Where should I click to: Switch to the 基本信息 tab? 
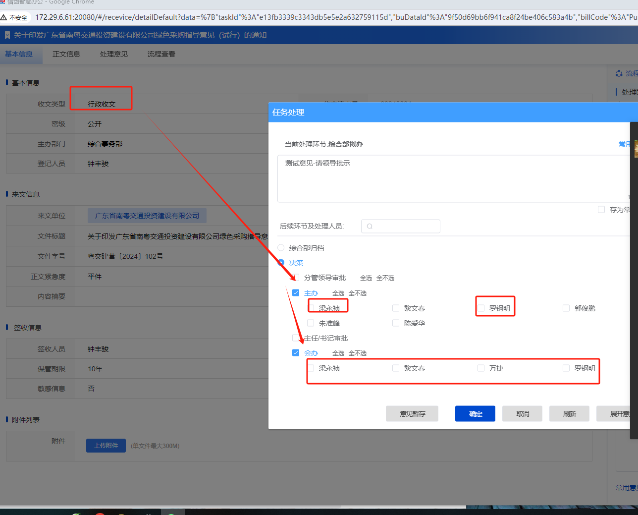[x=19, y=54]
